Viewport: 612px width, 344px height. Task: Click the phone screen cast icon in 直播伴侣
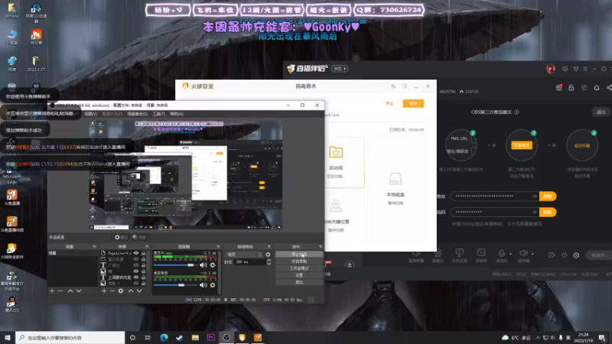[x=460, y=253]
